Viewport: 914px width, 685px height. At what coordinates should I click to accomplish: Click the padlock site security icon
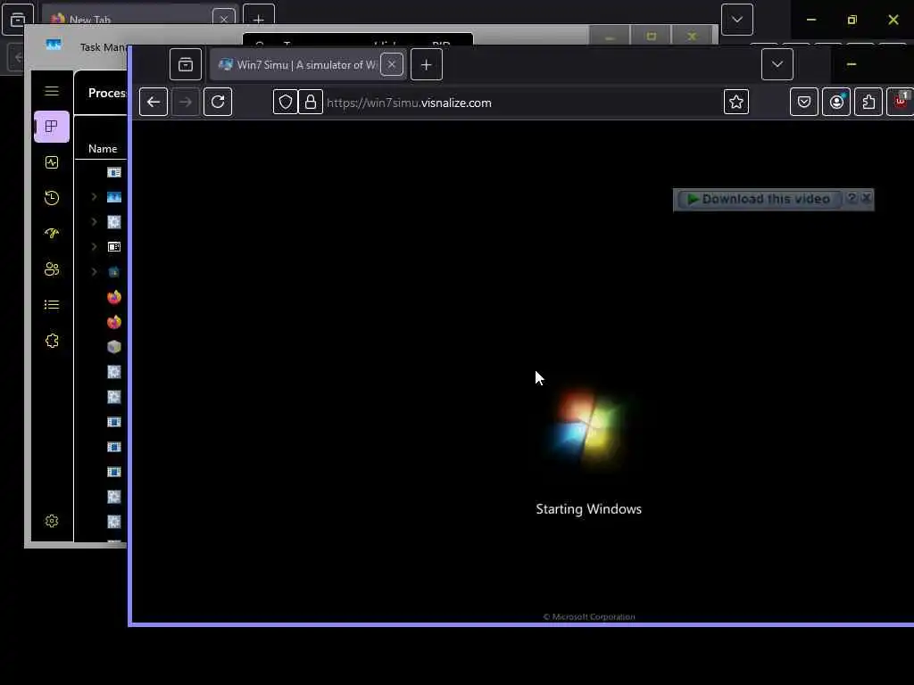[x=311, y=103]
